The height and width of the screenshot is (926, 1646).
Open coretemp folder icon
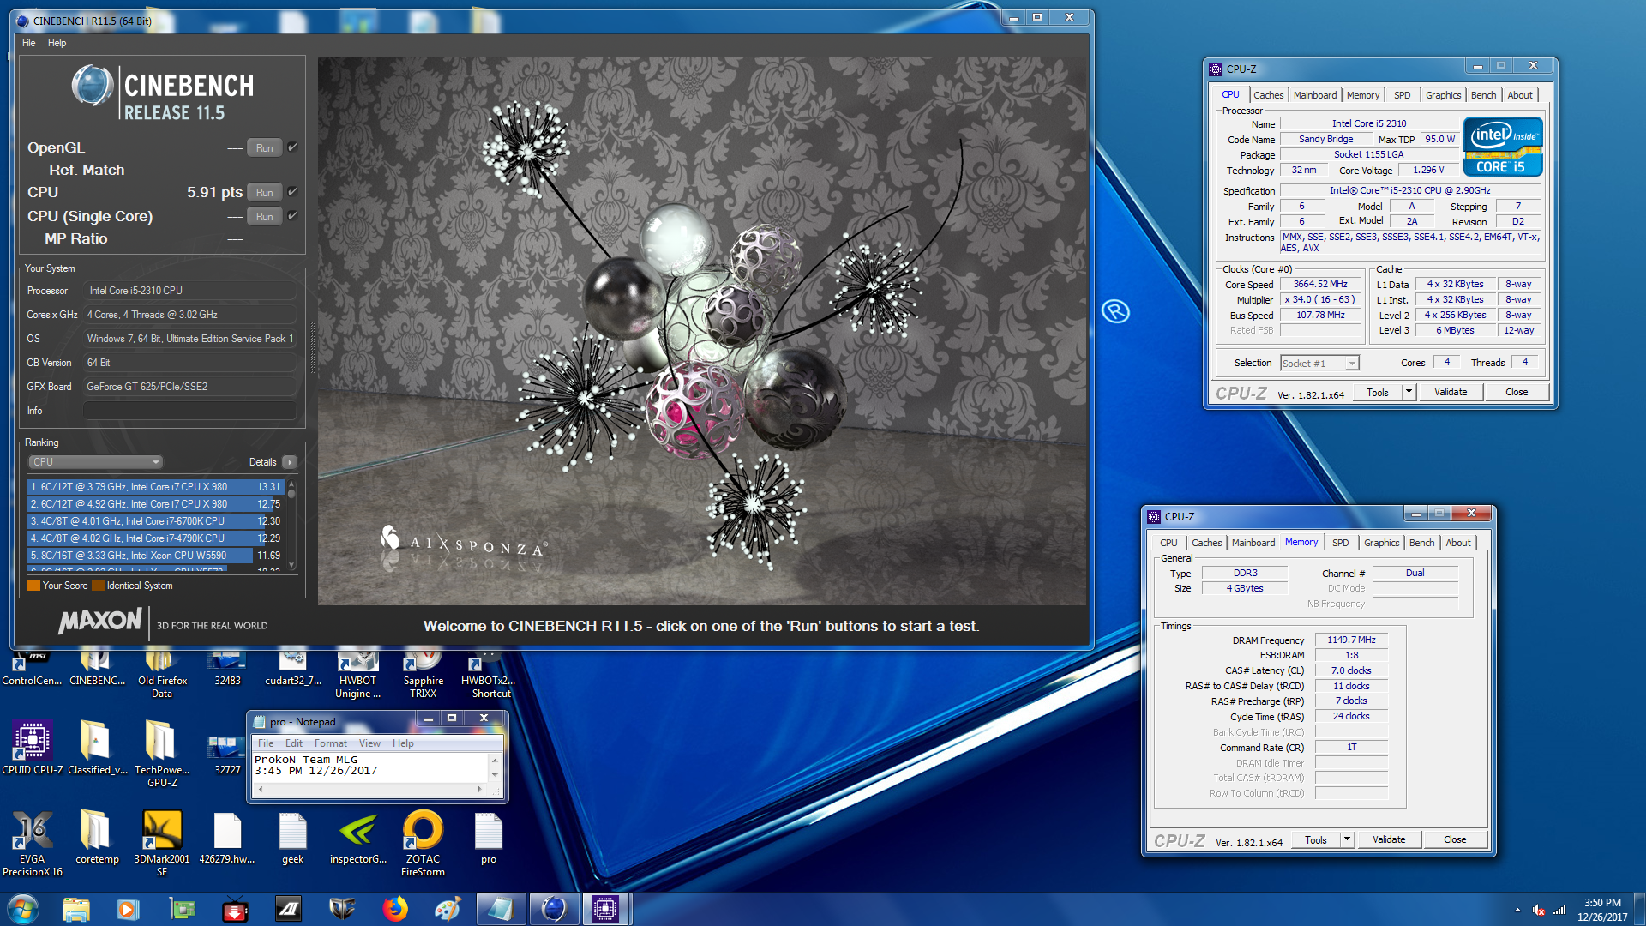pyautogui.click(x=97, y=837)
